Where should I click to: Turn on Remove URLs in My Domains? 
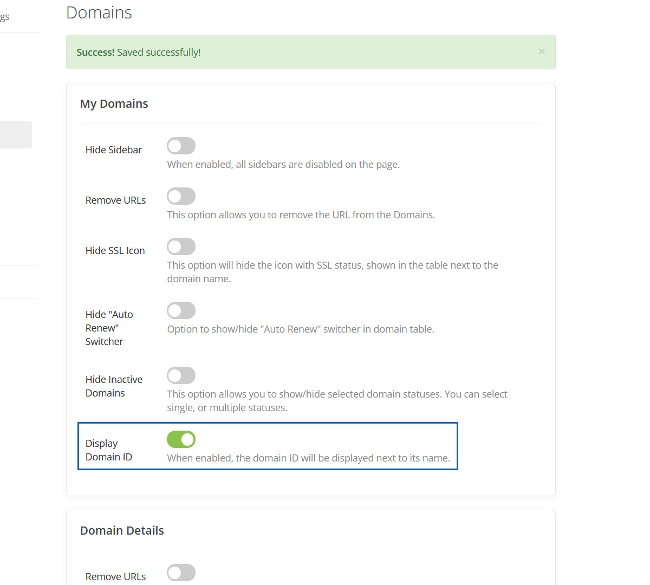click(x=181, y=196)
